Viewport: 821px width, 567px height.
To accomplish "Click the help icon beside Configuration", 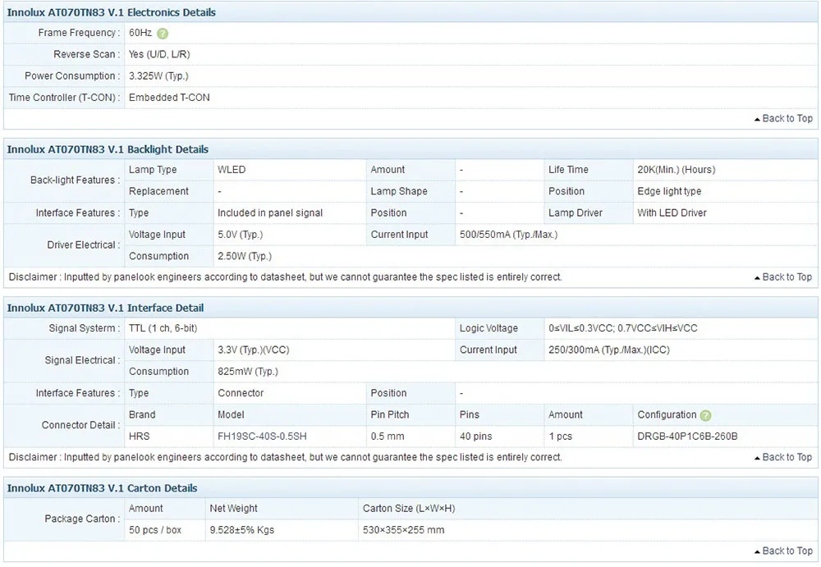I will point(706,416).
